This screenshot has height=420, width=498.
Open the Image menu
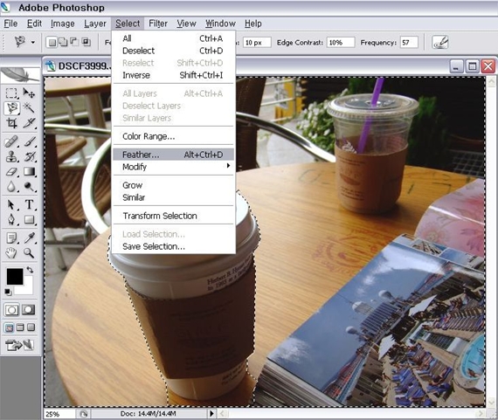pos(63,24)
